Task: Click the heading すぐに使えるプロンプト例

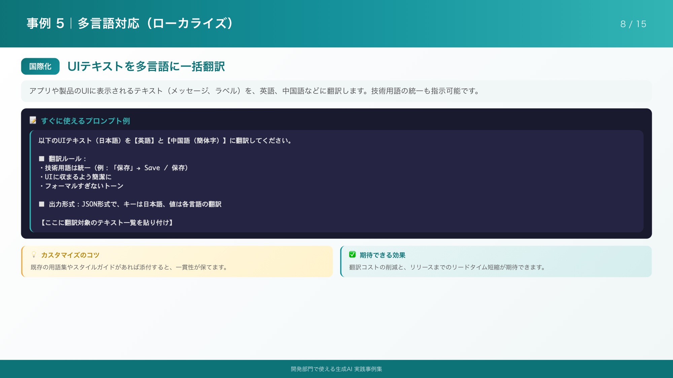Action: 85,121
